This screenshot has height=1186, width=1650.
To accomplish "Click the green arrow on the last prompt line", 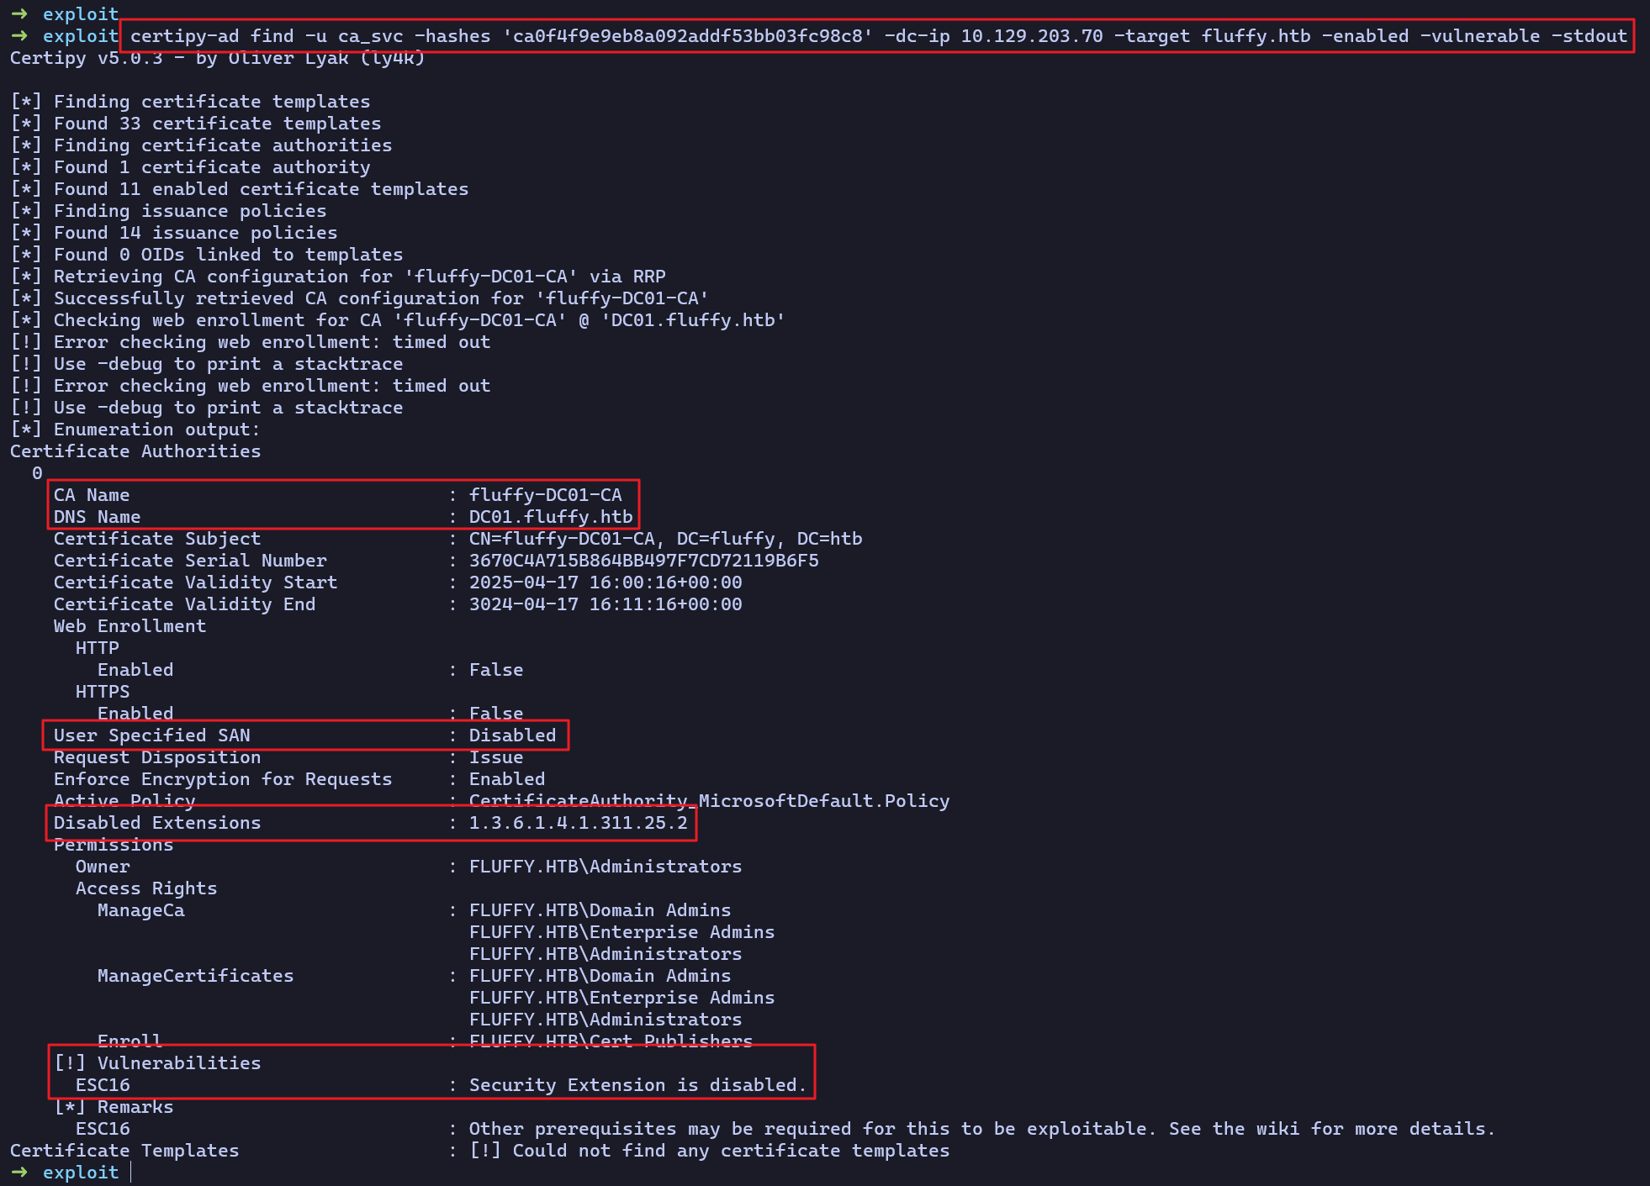I will pyautogui.click(x=19, y=1172).
